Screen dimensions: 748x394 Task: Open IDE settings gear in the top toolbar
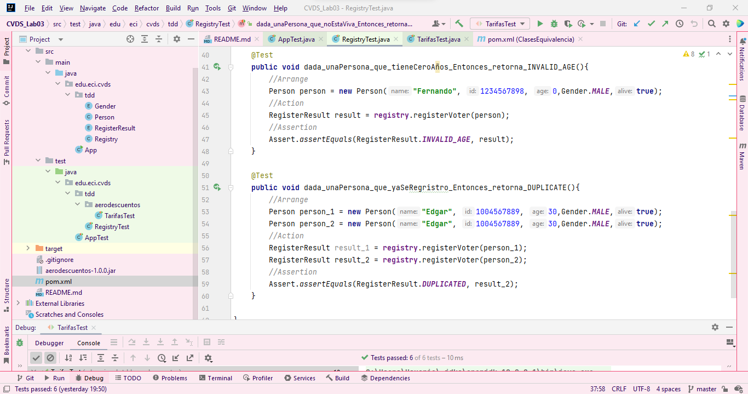(x=726, y=24)
